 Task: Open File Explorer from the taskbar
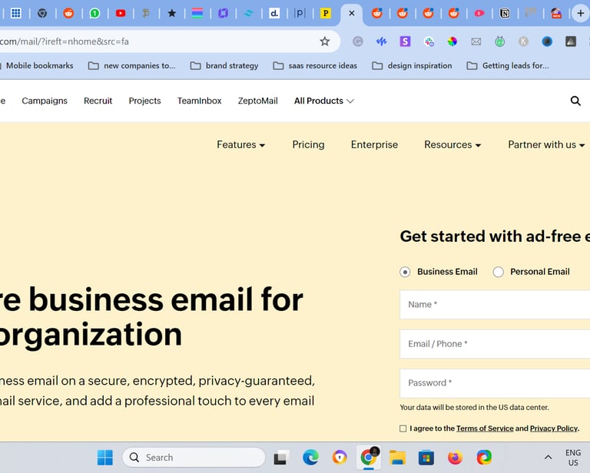click(x=397, y=458)
